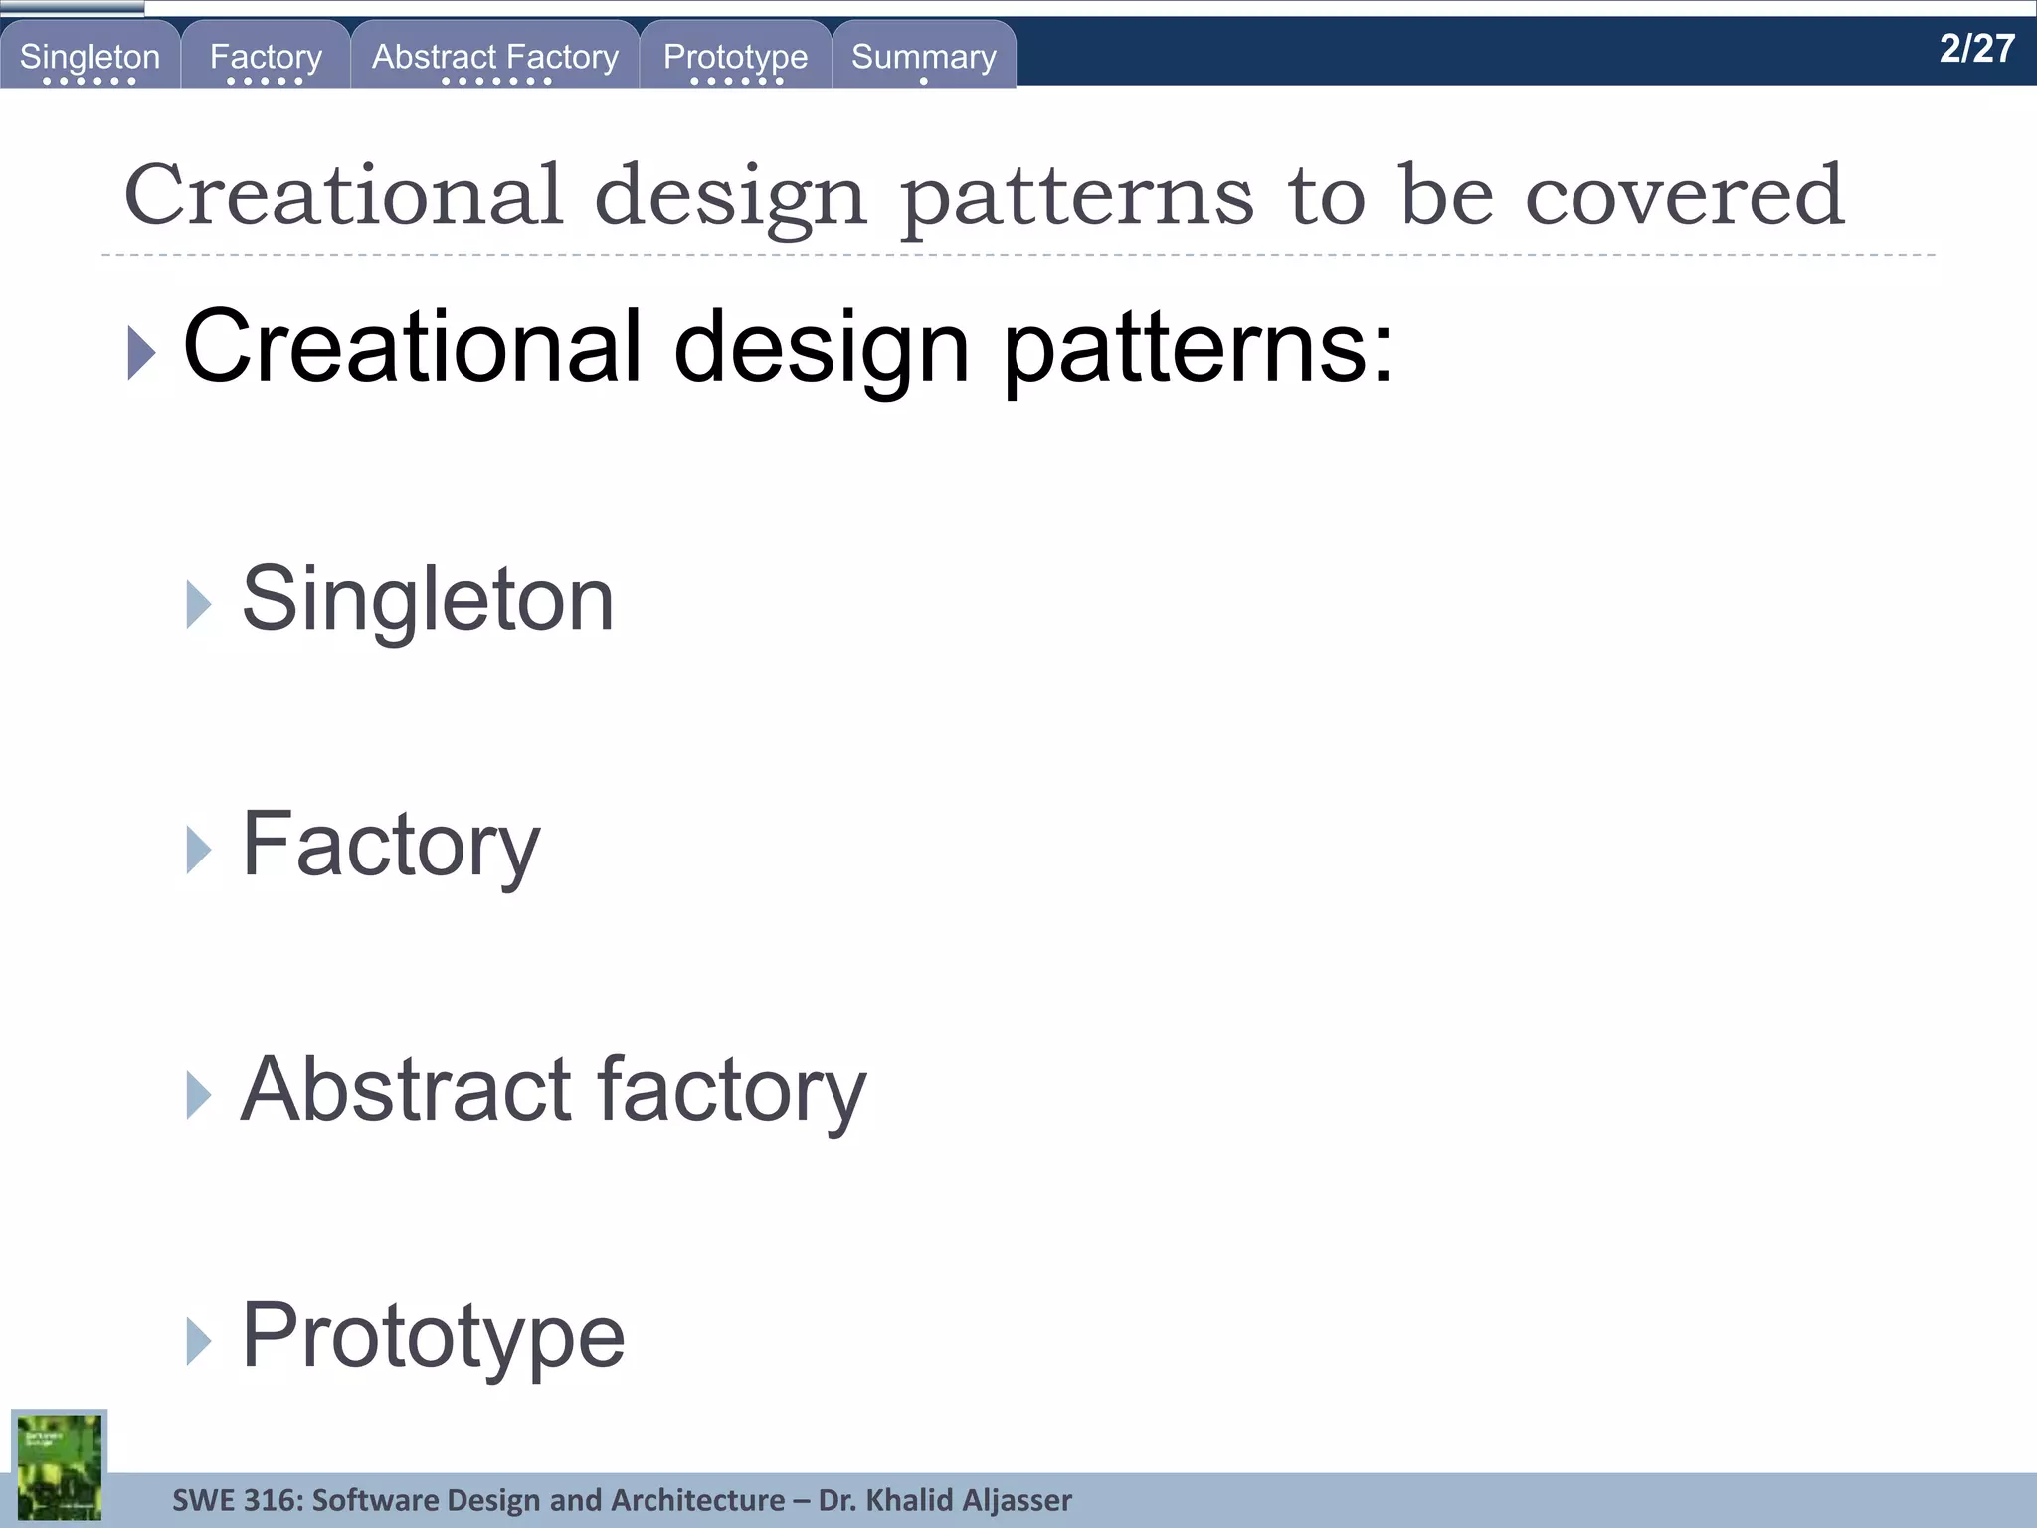Open the Singleton section tab
Image resolution: width=2037 pixels, height=1528 pixels.
point(90,56)
